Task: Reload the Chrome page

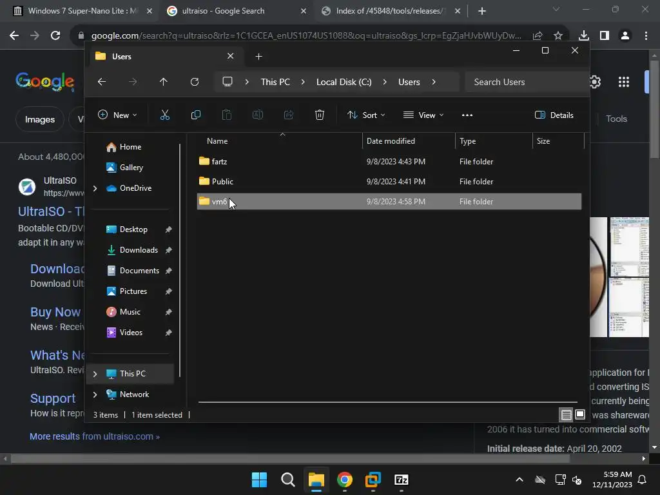Action: tap(55, 36)
